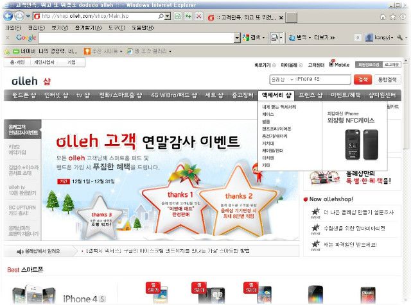Open the 도구(T) menu

[117, 28]
